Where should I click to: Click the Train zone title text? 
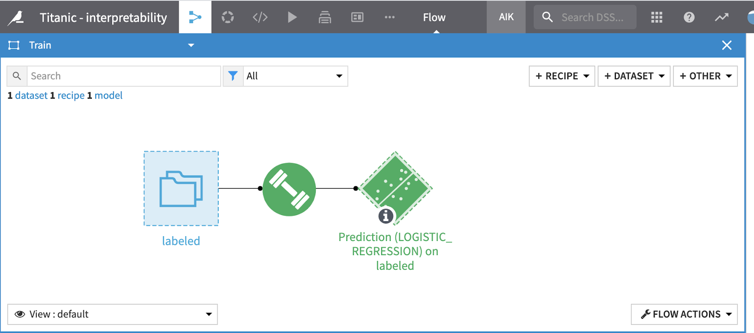click(x=40, y=45)
